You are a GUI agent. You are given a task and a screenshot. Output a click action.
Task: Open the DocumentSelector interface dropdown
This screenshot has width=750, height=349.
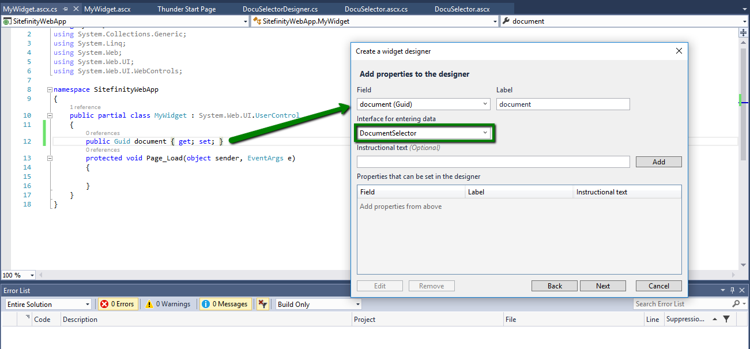pos(423,133)
